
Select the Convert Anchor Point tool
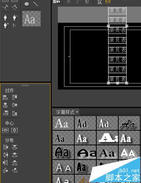(15, 25)
